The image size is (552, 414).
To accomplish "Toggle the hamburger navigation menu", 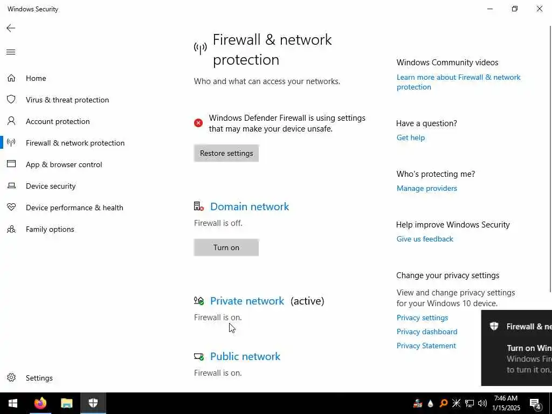I will [x=11, y=52].
